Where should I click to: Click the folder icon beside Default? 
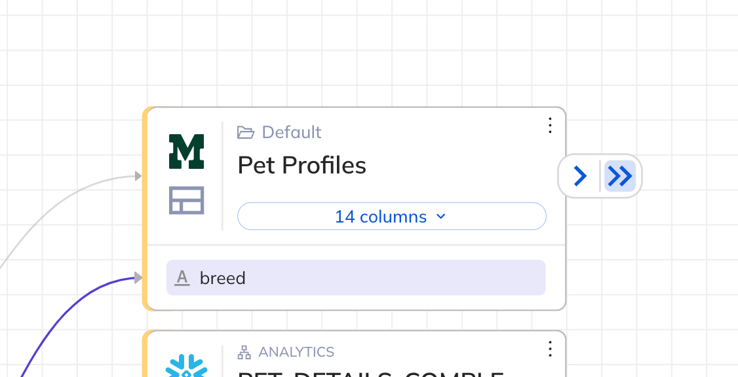(246, 133)
